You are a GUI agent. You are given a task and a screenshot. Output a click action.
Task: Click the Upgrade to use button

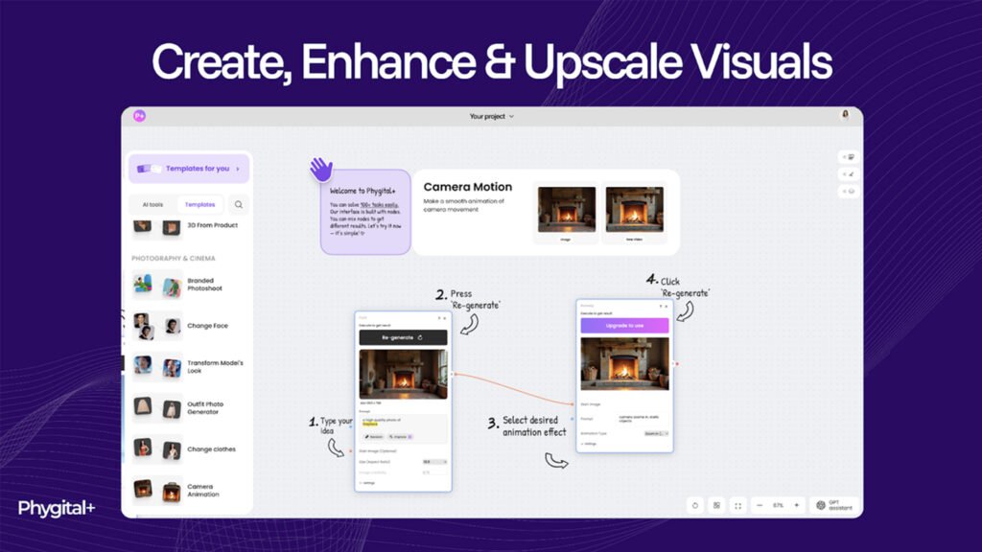(x=624, y=326)
